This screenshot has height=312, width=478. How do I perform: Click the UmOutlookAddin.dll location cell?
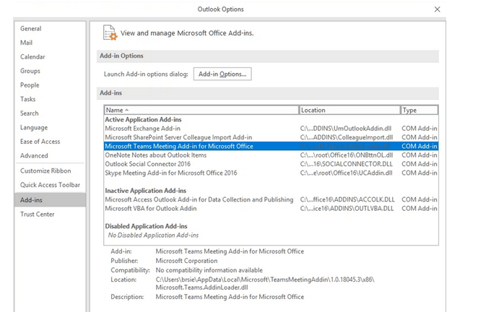pos(346,129)
